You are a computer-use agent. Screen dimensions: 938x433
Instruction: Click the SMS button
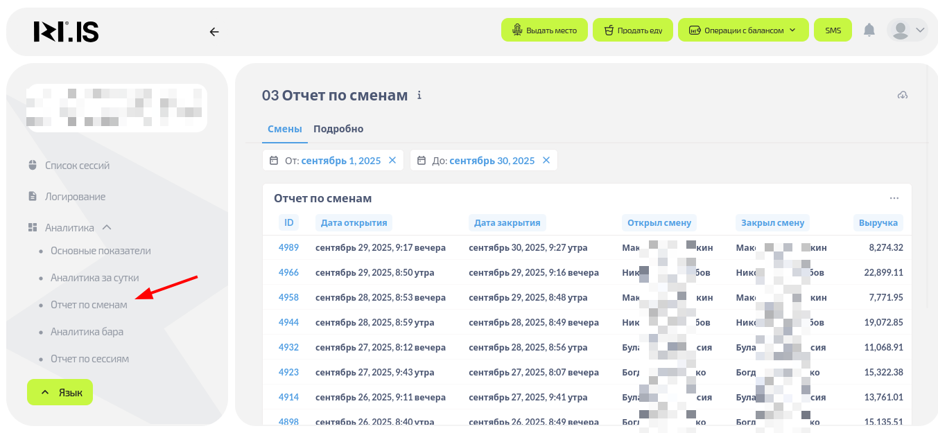pos(833,30)
